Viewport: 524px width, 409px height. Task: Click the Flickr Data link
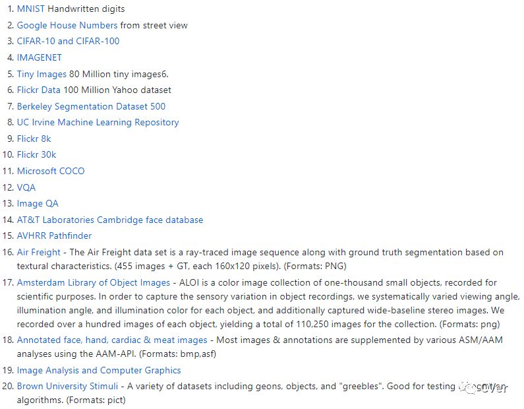click(38, 90)
